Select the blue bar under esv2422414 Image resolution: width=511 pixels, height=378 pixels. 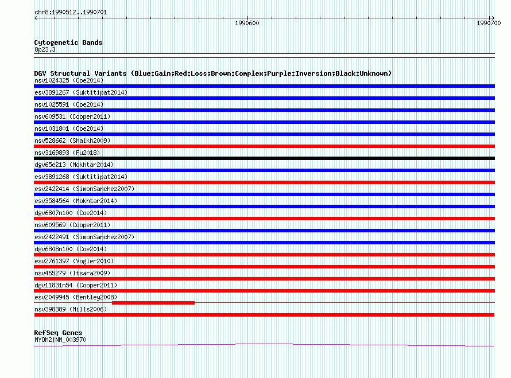pyautogui.click(x=264, y=194)
